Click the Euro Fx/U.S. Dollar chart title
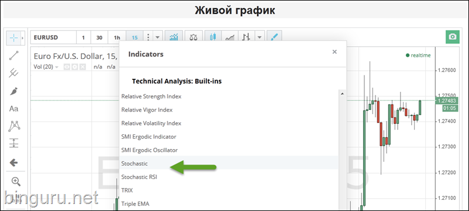The image size is (469, 211). pos(75,56)
